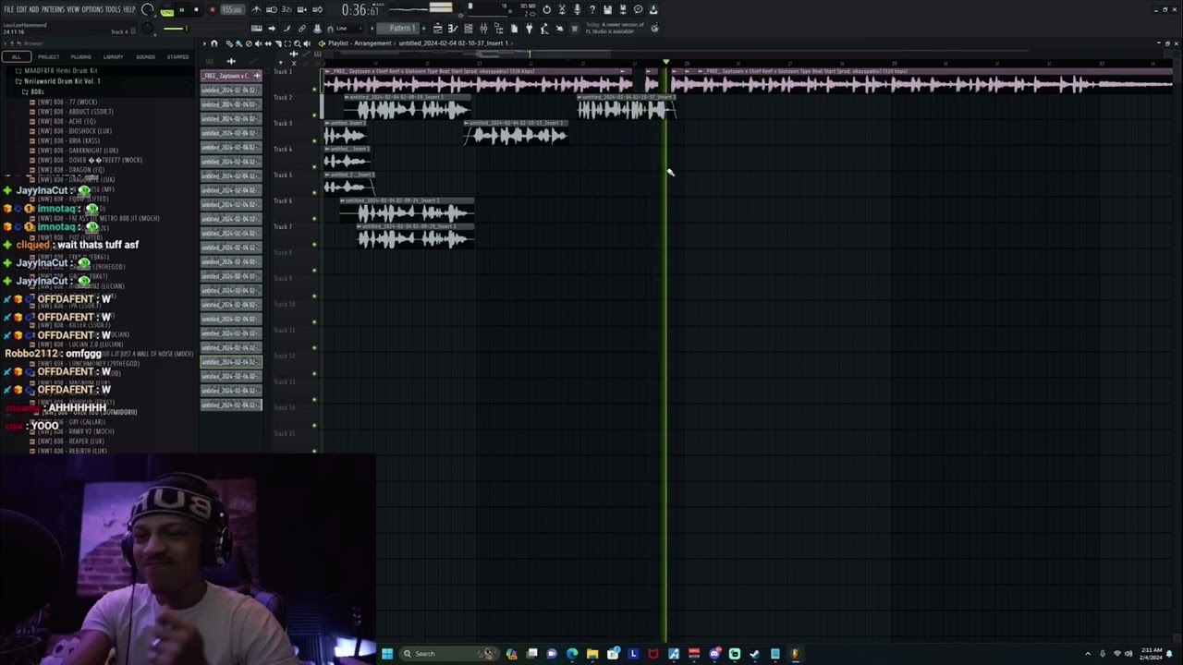
Task: Select sample [NW] 808 - DRAGON (EQ)
Action: click(69, 170)
